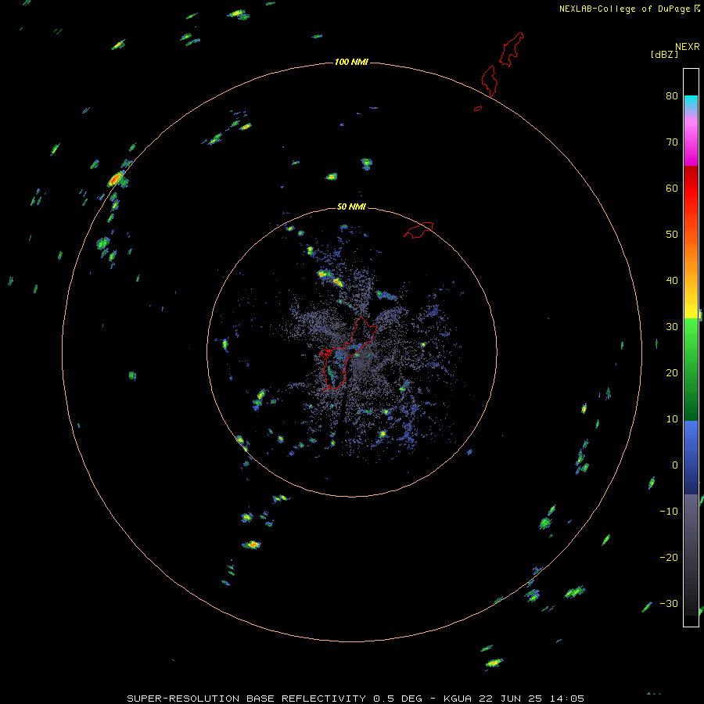704x704 pixels.
Task: Select the -30 value on the dBZ scale
Action: [x=669, y=603]
